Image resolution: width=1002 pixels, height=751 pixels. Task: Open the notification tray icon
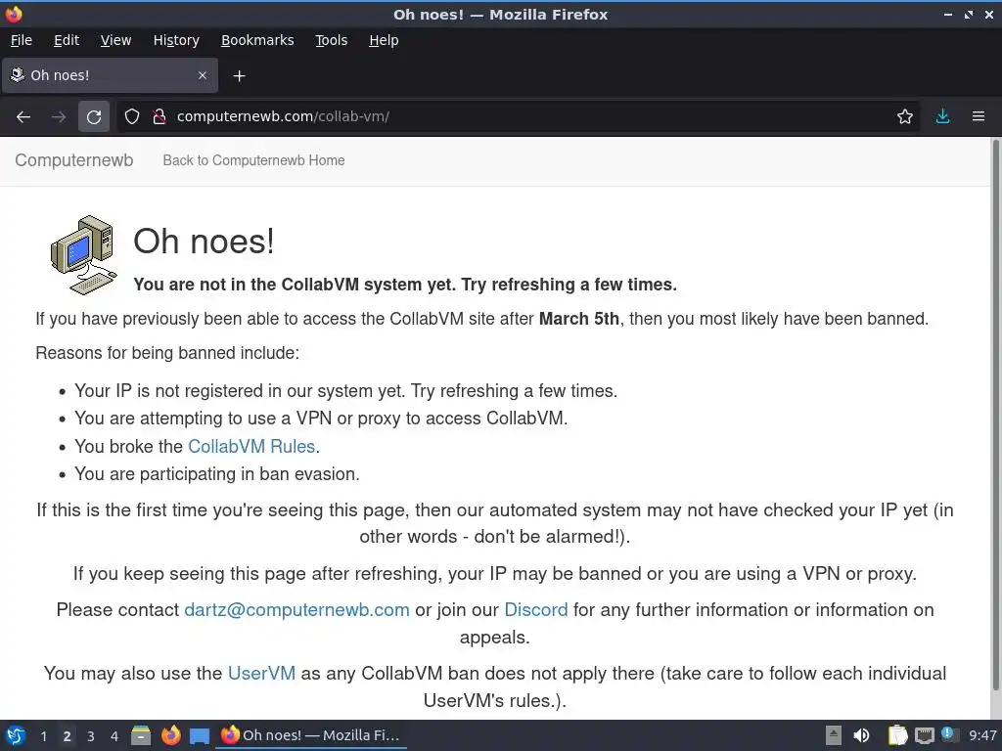click(x=948, y=734)
